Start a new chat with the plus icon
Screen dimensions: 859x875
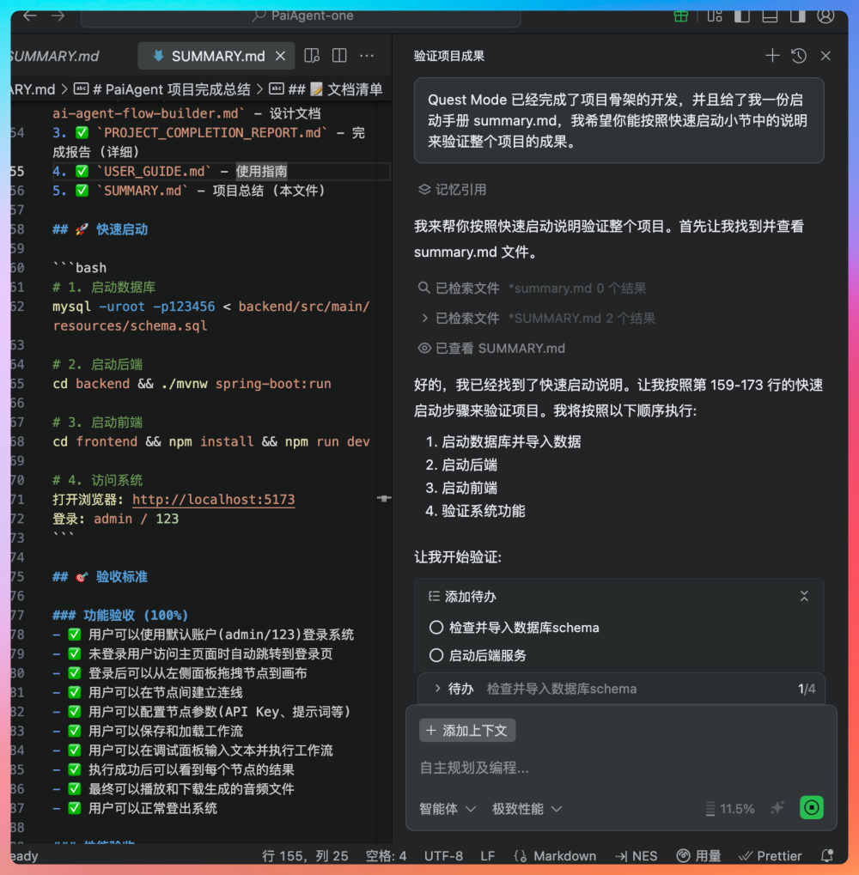(x=772, y=55)
